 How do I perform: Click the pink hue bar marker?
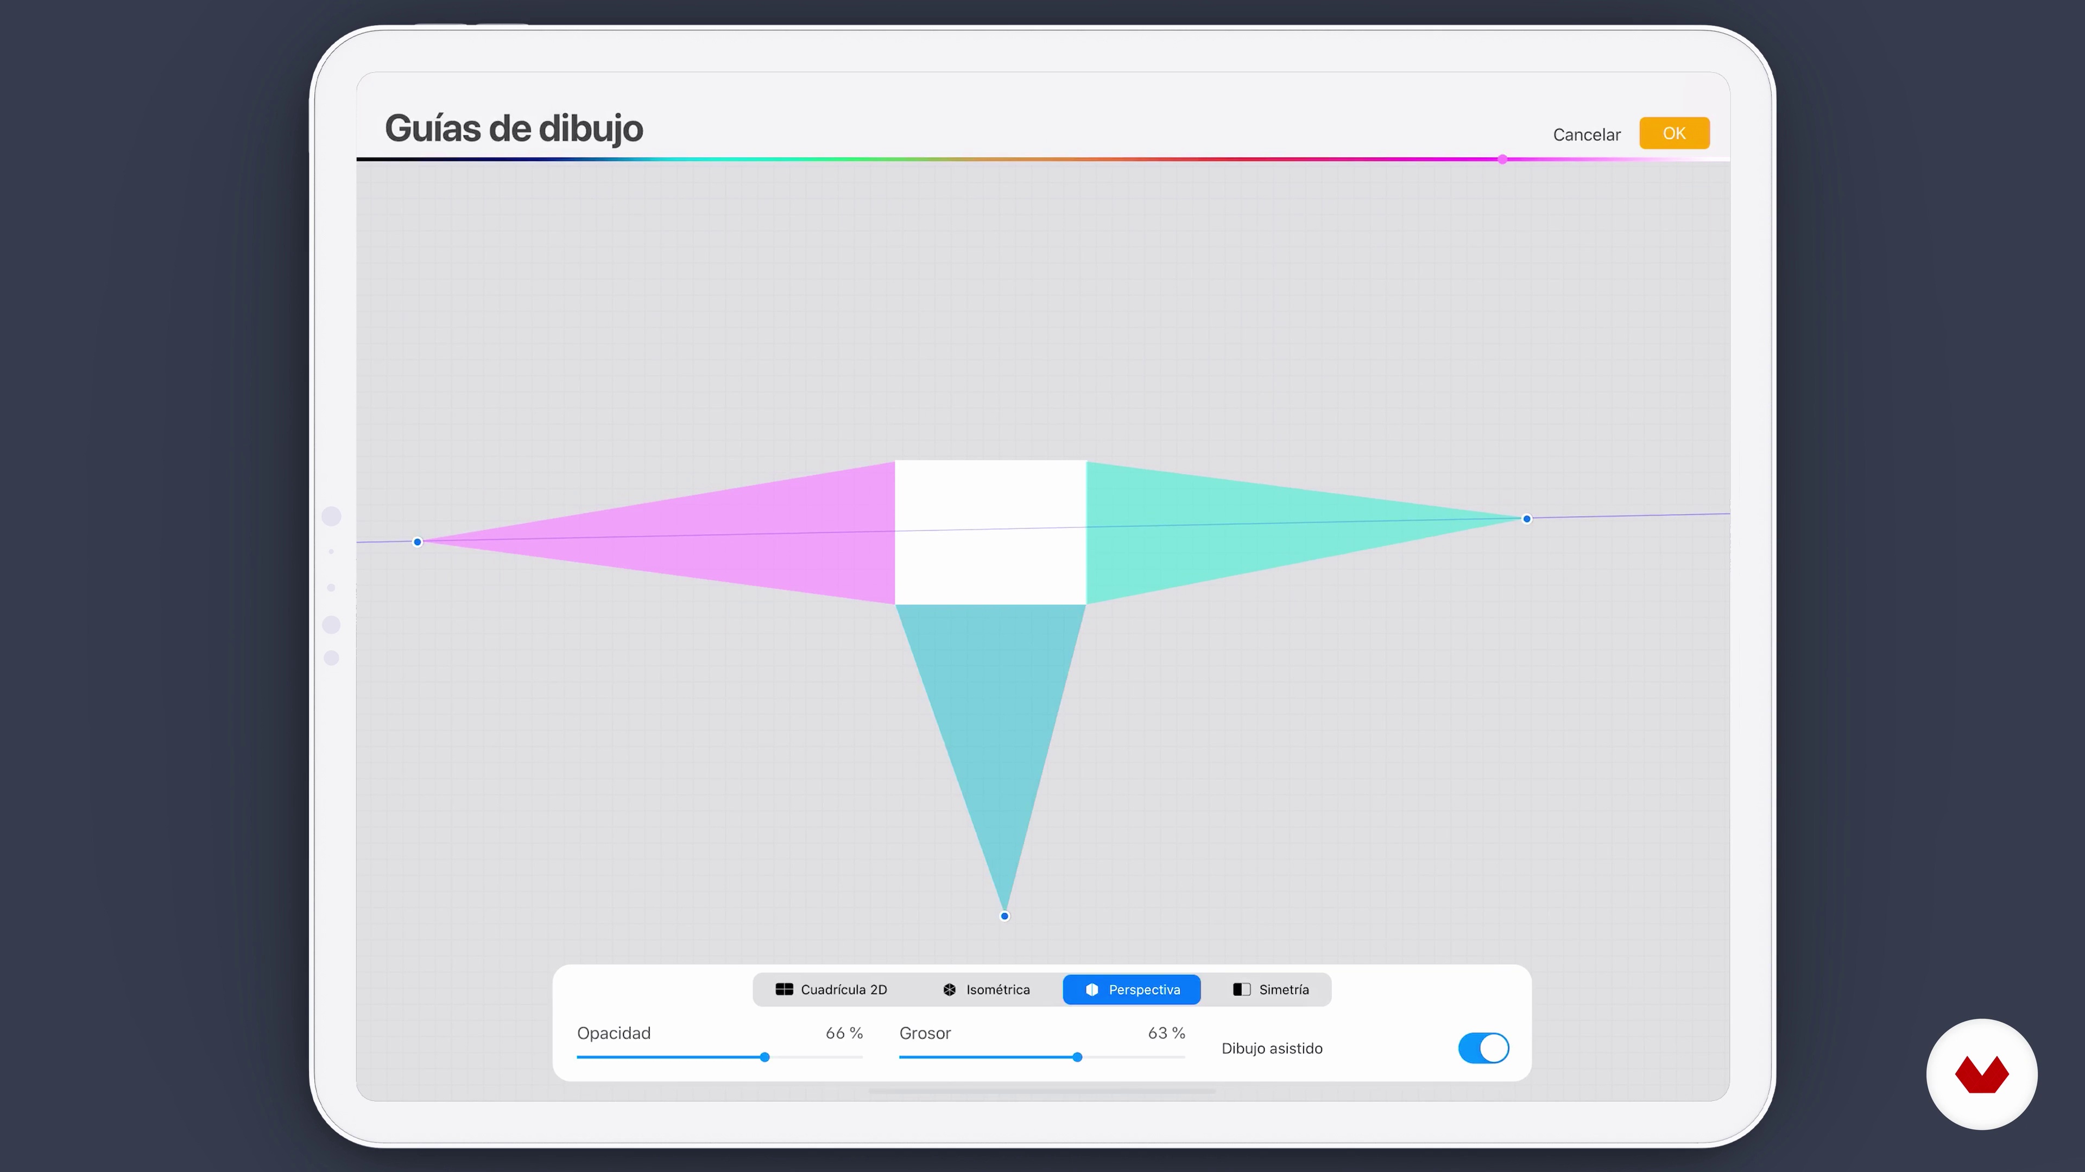point(1502,160)
